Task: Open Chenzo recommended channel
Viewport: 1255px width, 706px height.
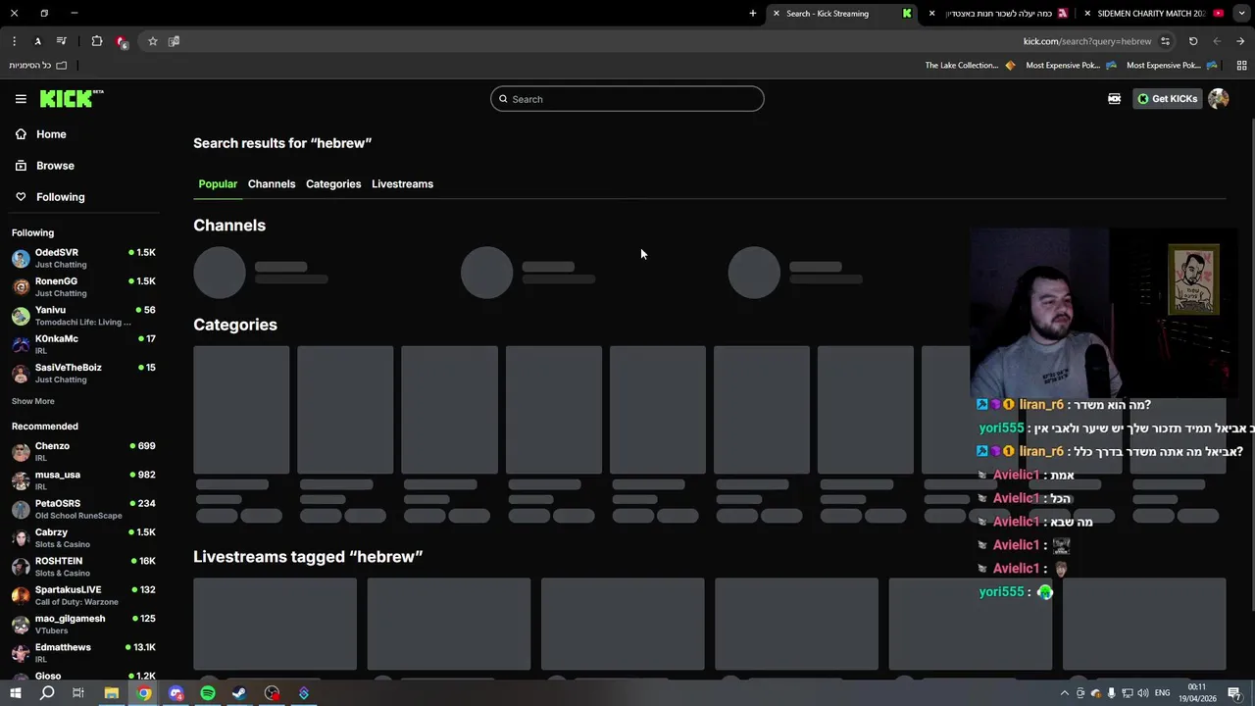Action: (x=83, y=451)
